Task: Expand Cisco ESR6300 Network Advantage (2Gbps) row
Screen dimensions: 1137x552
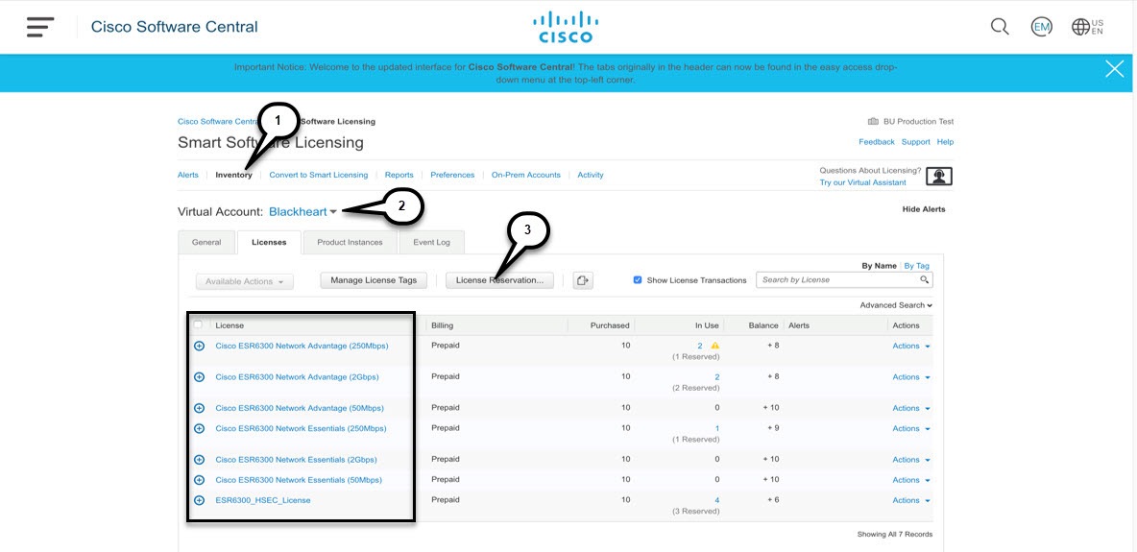Action: tap(200, 377)
